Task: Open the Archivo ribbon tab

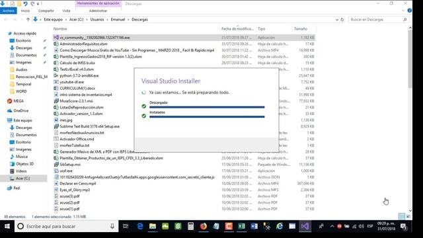Action: coord(9,11)
